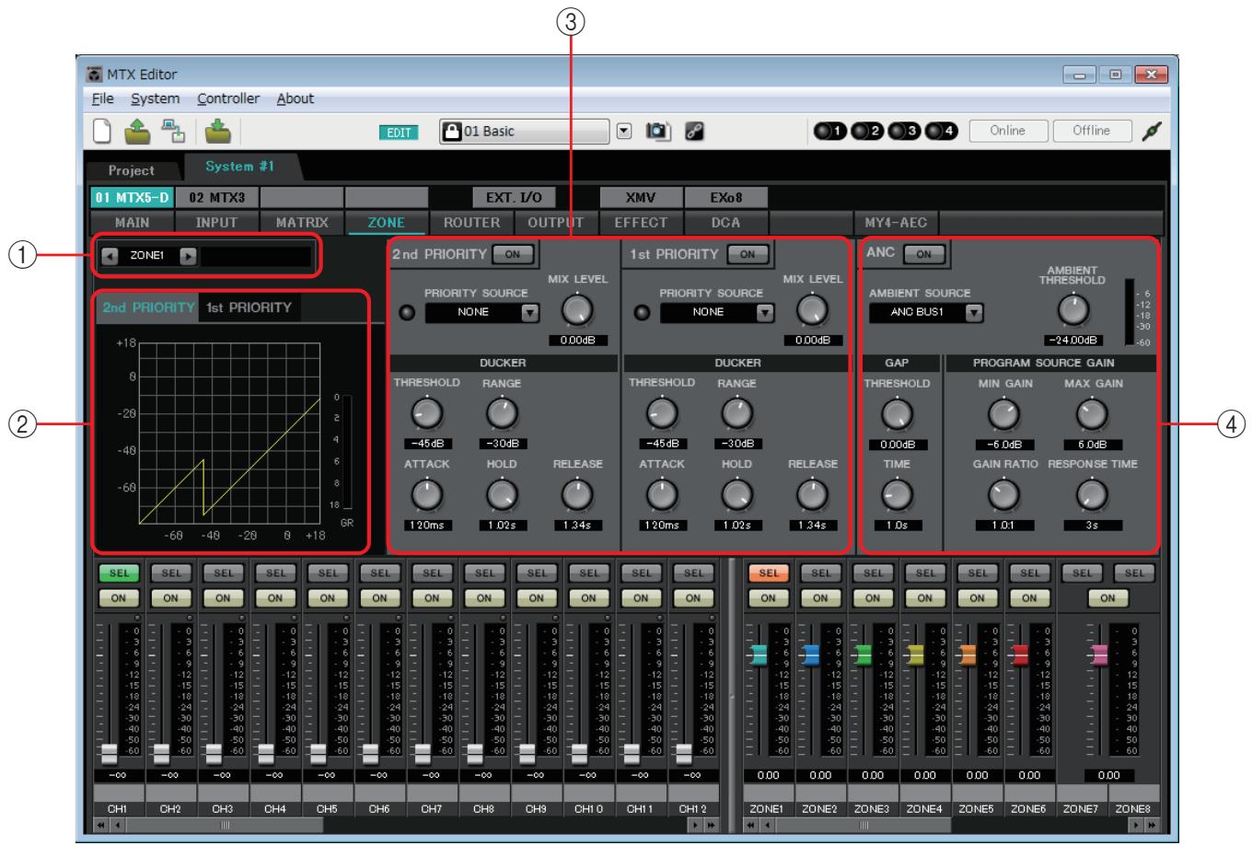Switch to the Project tab
Image resolution: width=1252 pixels, height=845 pixels.
[x=132, y=170]
